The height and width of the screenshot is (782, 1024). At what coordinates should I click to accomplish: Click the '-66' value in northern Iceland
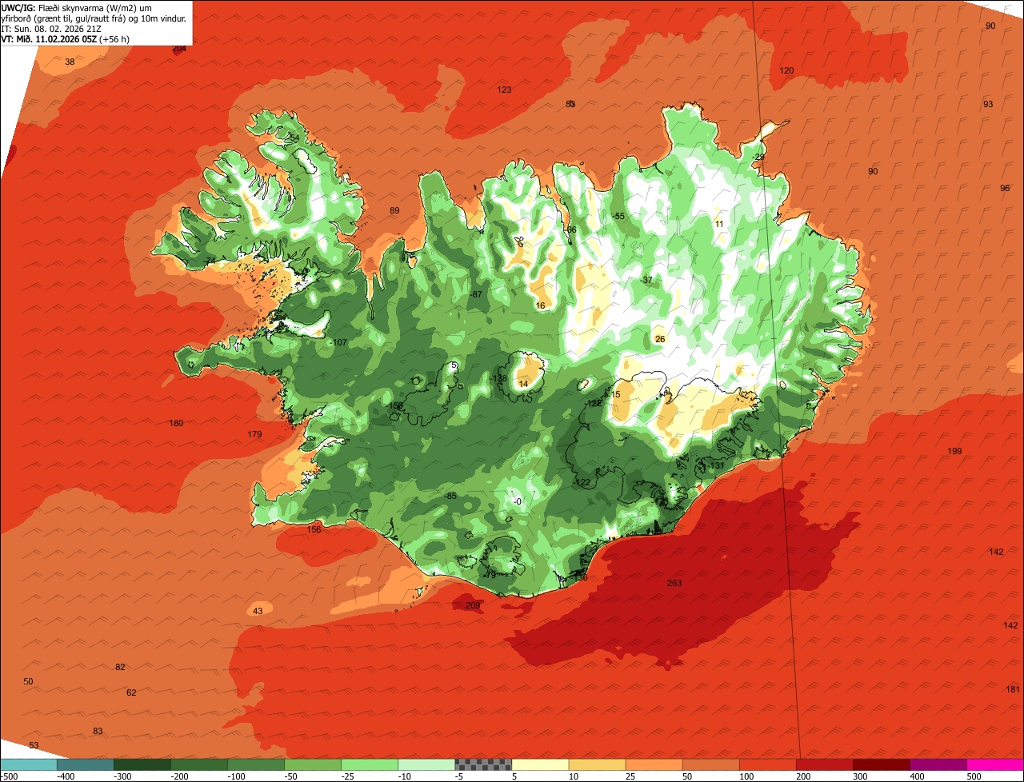pyautogui.click(x=570, y=229)
